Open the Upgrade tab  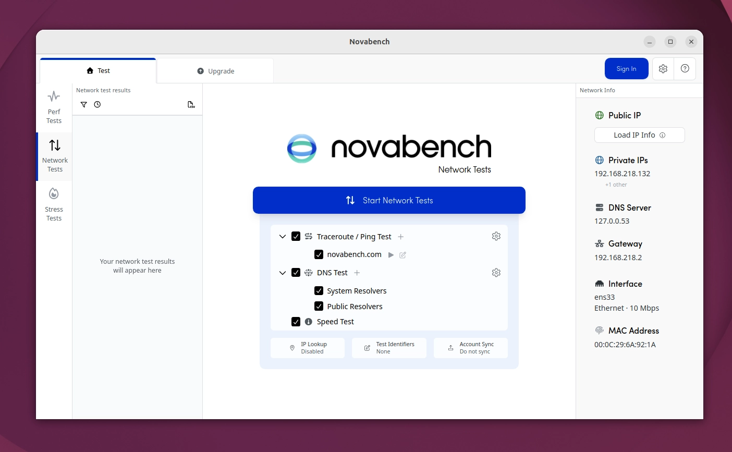[x=215, y=71]
